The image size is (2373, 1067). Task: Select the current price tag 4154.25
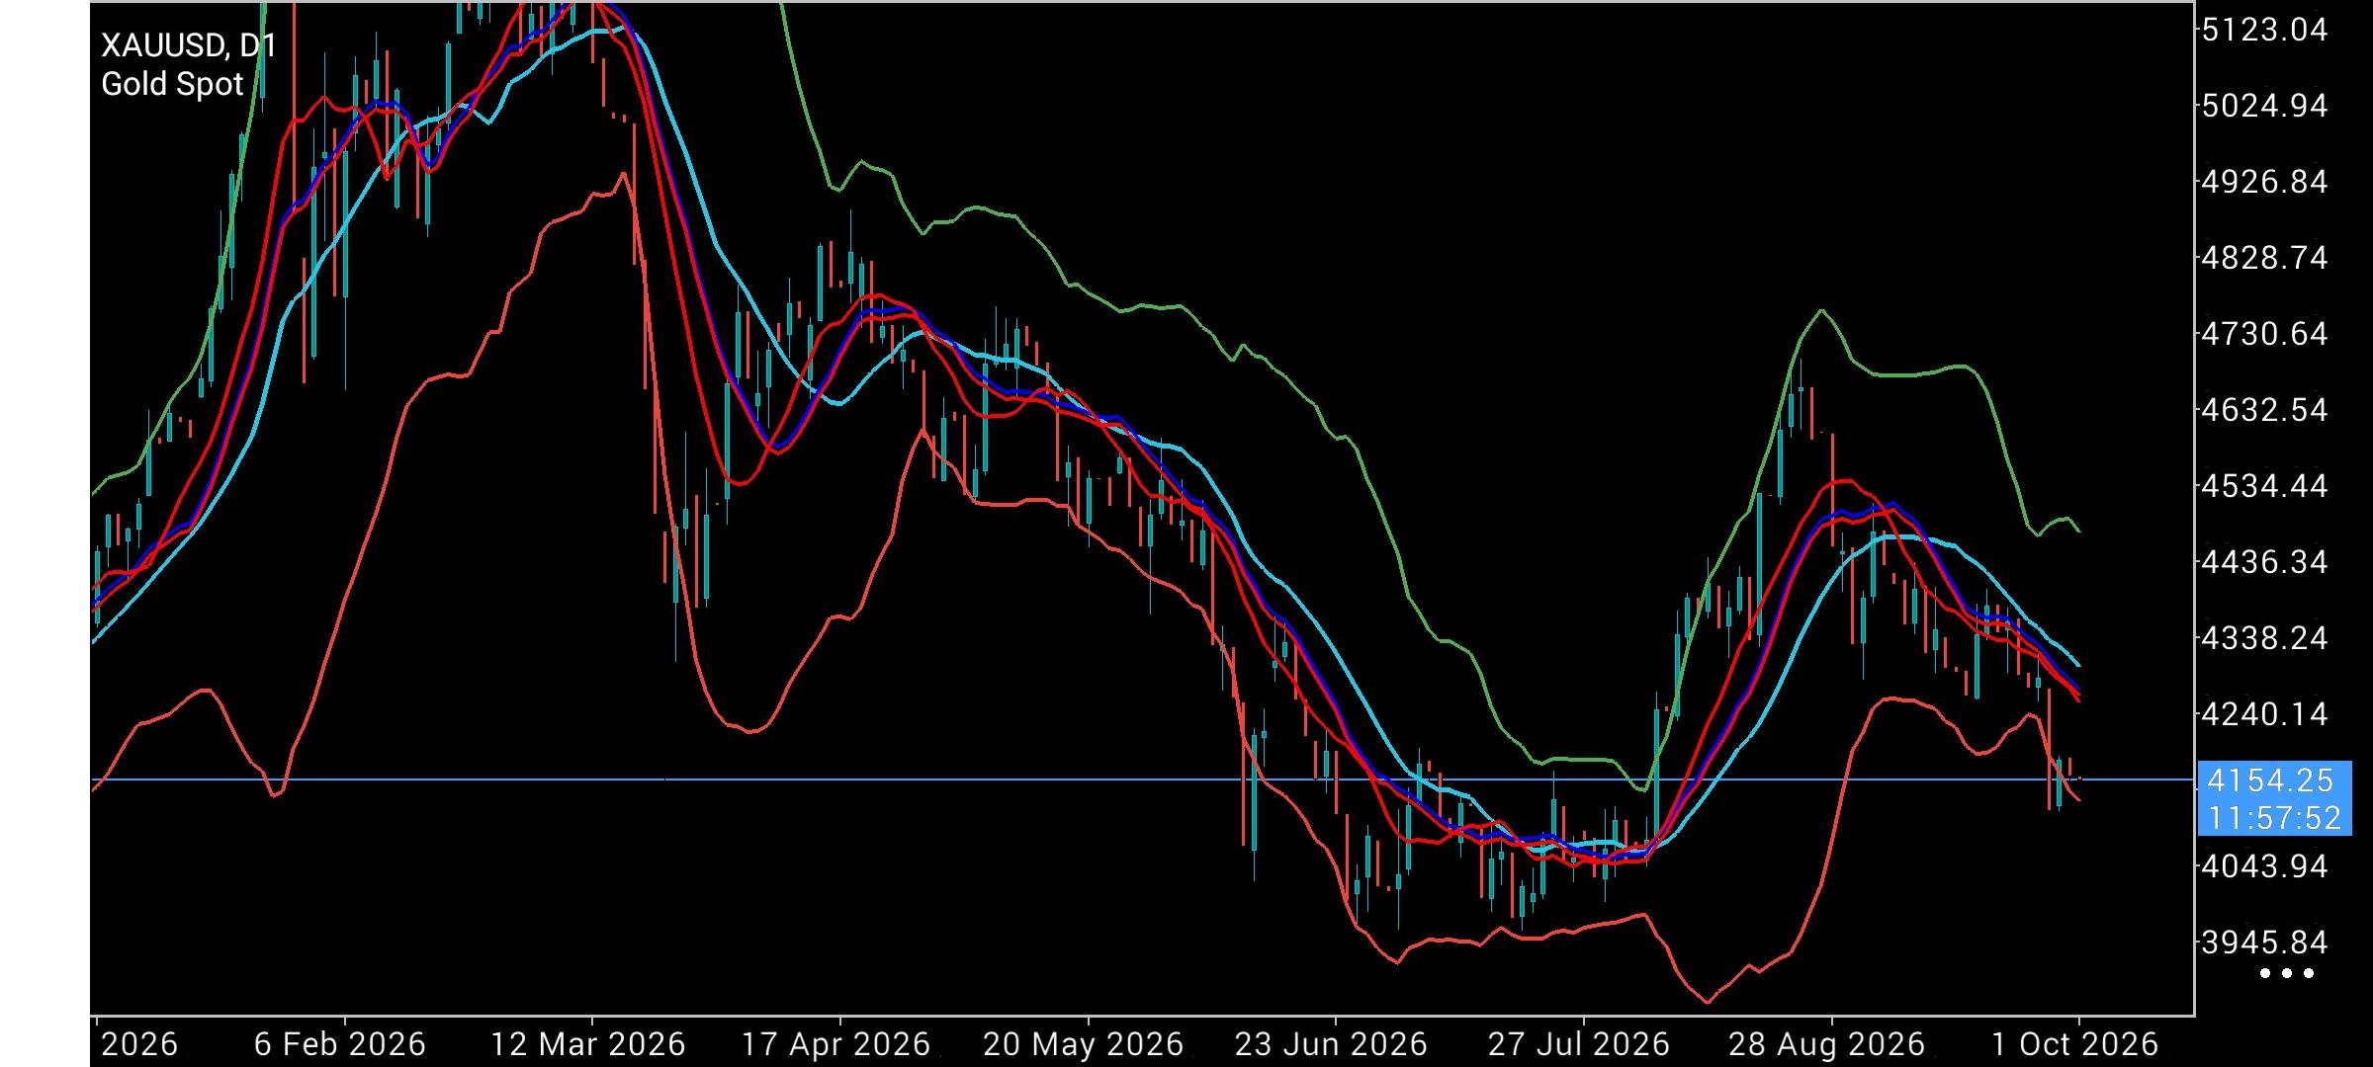[2270, 780]
